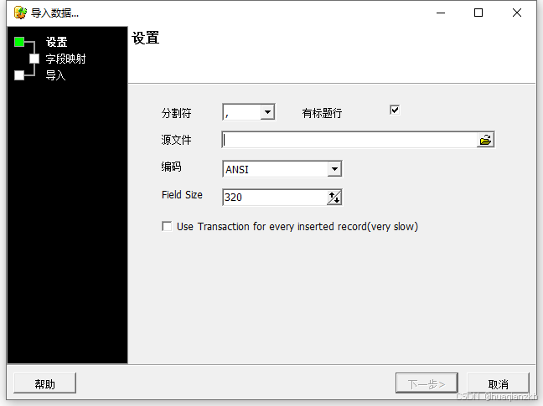The width and height of the screenshot is (543, 406).
Task: Click into the Field Size 320 value box
Action: point(275,198)
